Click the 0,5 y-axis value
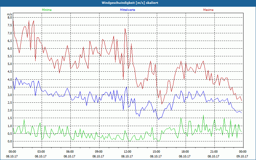The height and width of the screenshot is (160, 256). 10,133
